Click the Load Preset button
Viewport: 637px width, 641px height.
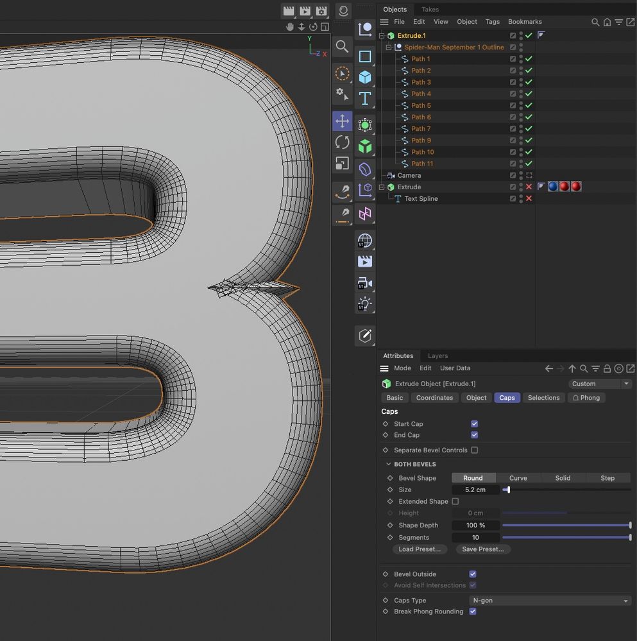[x=420, y=549]
